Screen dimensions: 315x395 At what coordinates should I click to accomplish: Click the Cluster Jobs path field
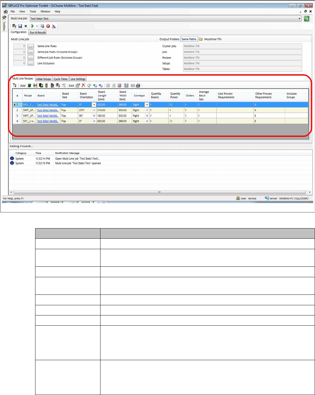242,46
